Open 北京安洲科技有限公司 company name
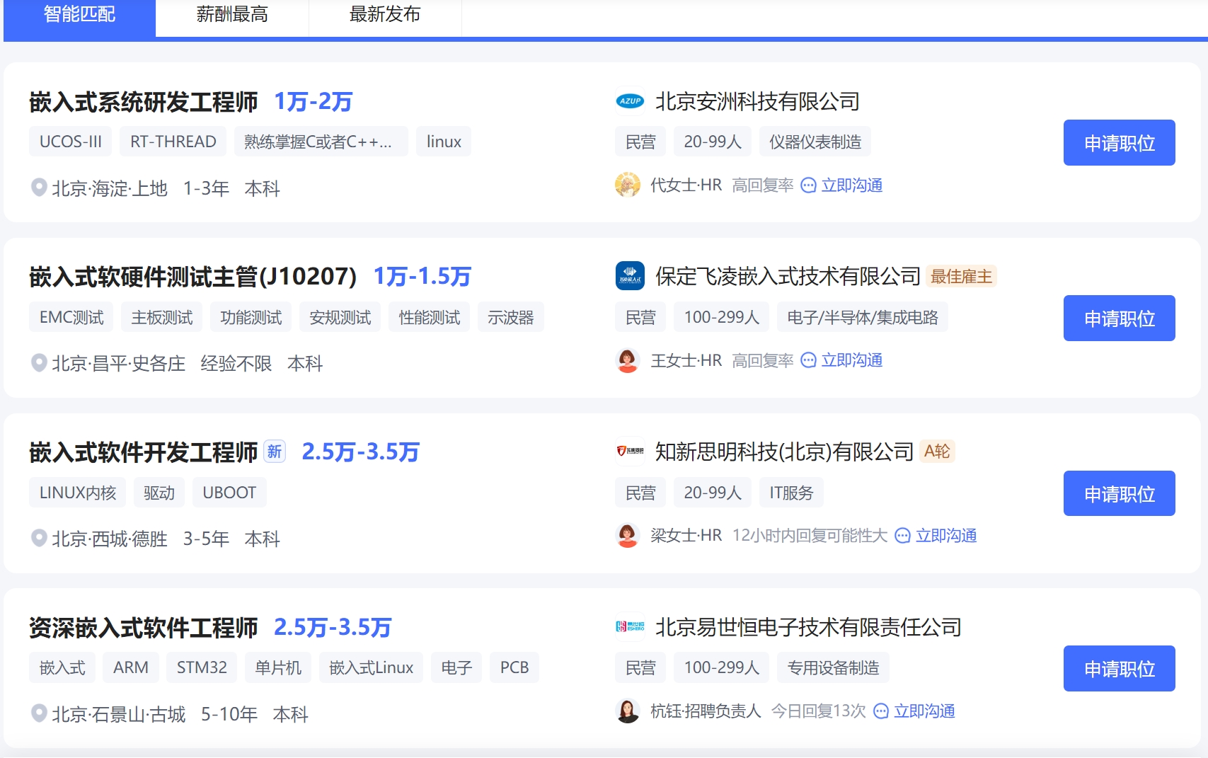Image resolution: width=1208 pixels, height=758 pixels. tap(757, 101)
